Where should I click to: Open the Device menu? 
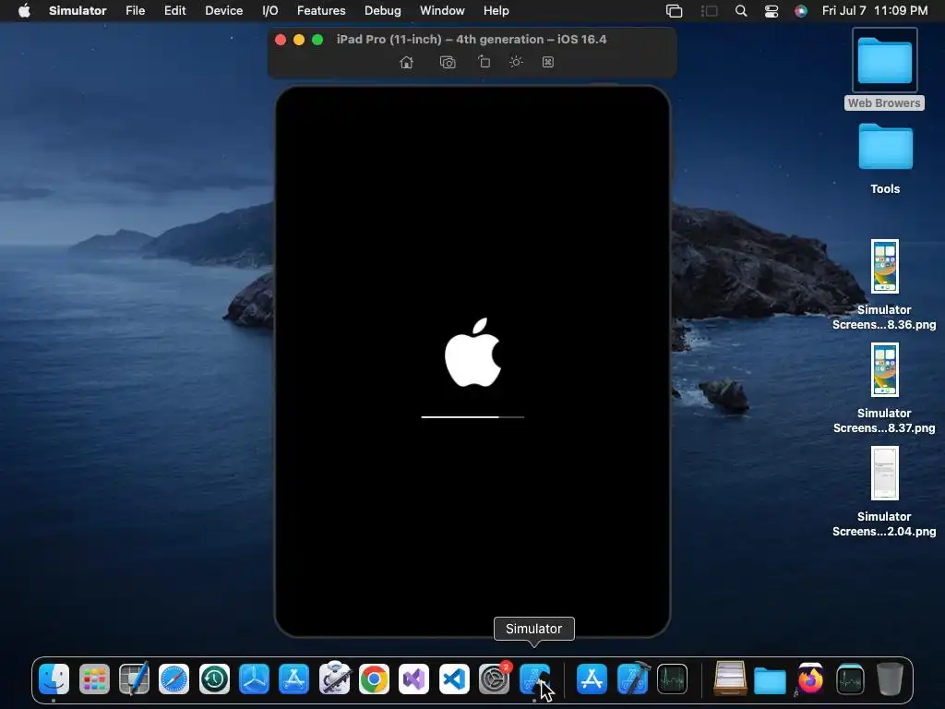coord(223,11)
